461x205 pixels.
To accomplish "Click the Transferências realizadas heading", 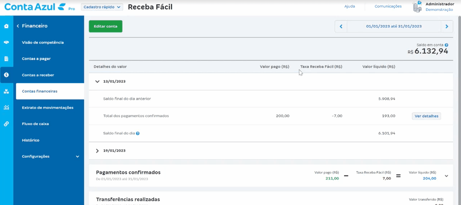I will click(128, 200).
